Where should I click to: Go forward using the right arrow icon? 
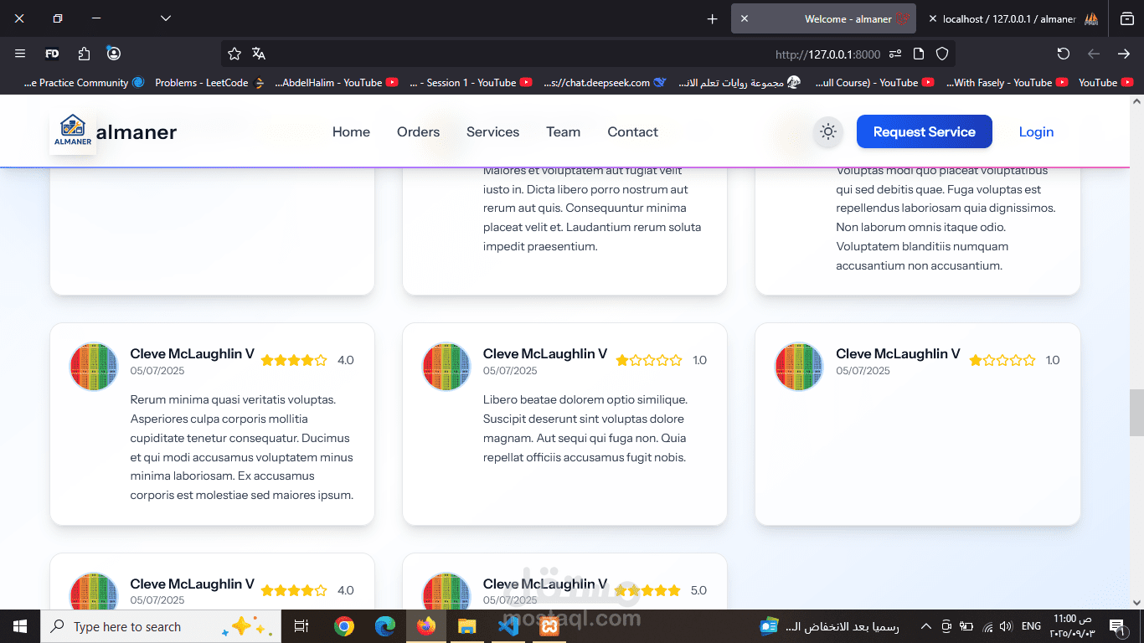1124,54
